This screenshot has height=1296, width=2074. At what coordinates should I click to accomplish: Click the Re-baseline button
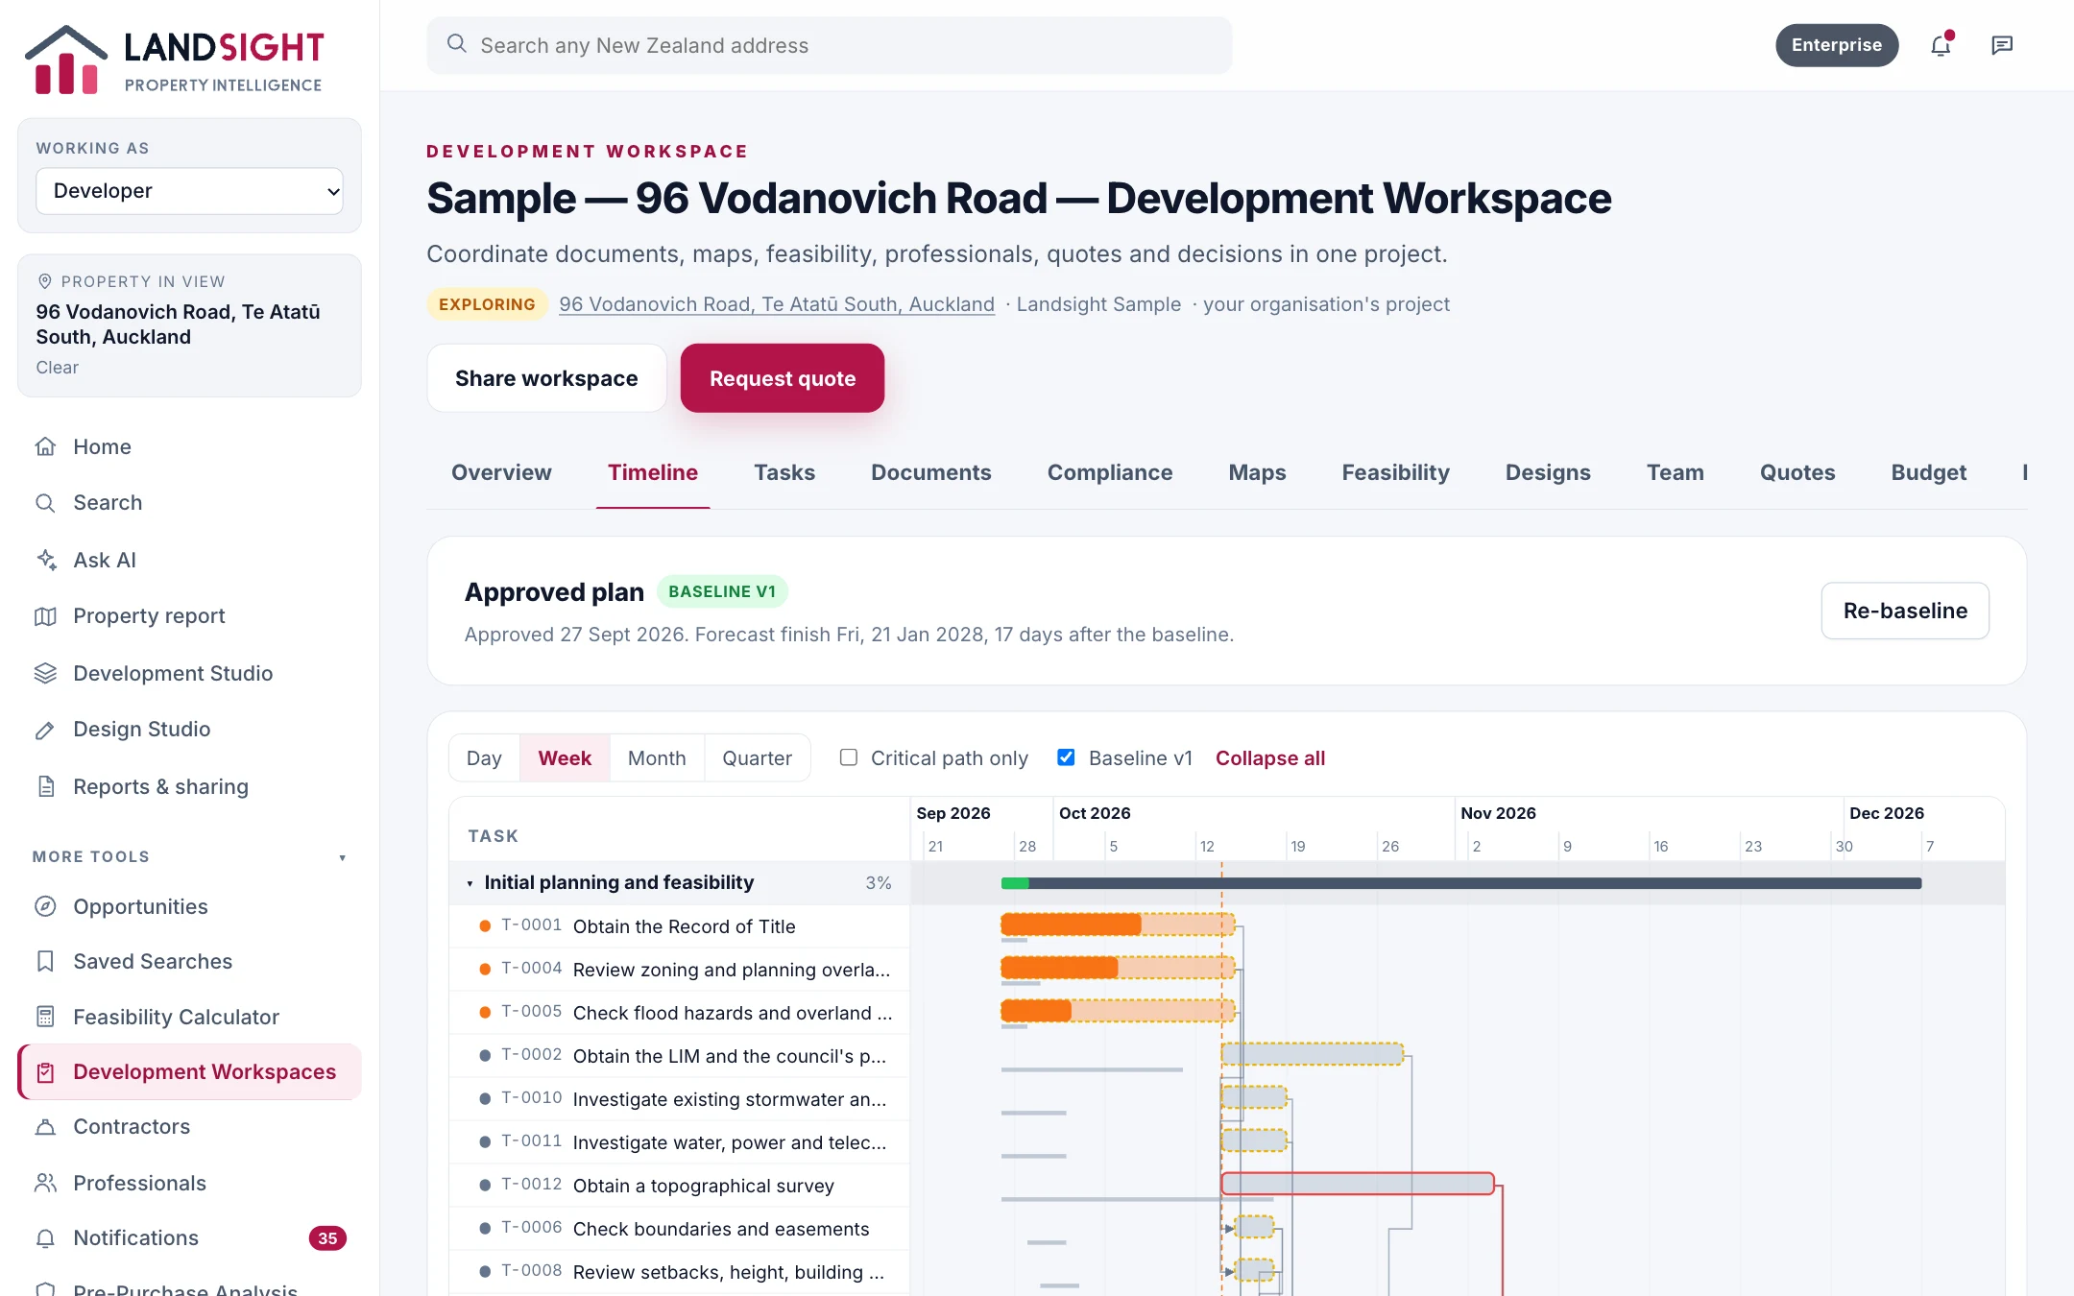pyautogui.click(x=1905, y=611)
